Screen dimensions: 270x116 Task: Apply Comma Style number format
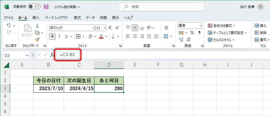pyautogui.click(x=199, y=33)
